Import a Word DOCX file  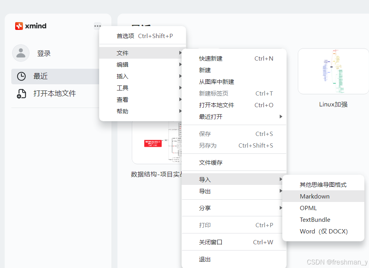point(324,231)
